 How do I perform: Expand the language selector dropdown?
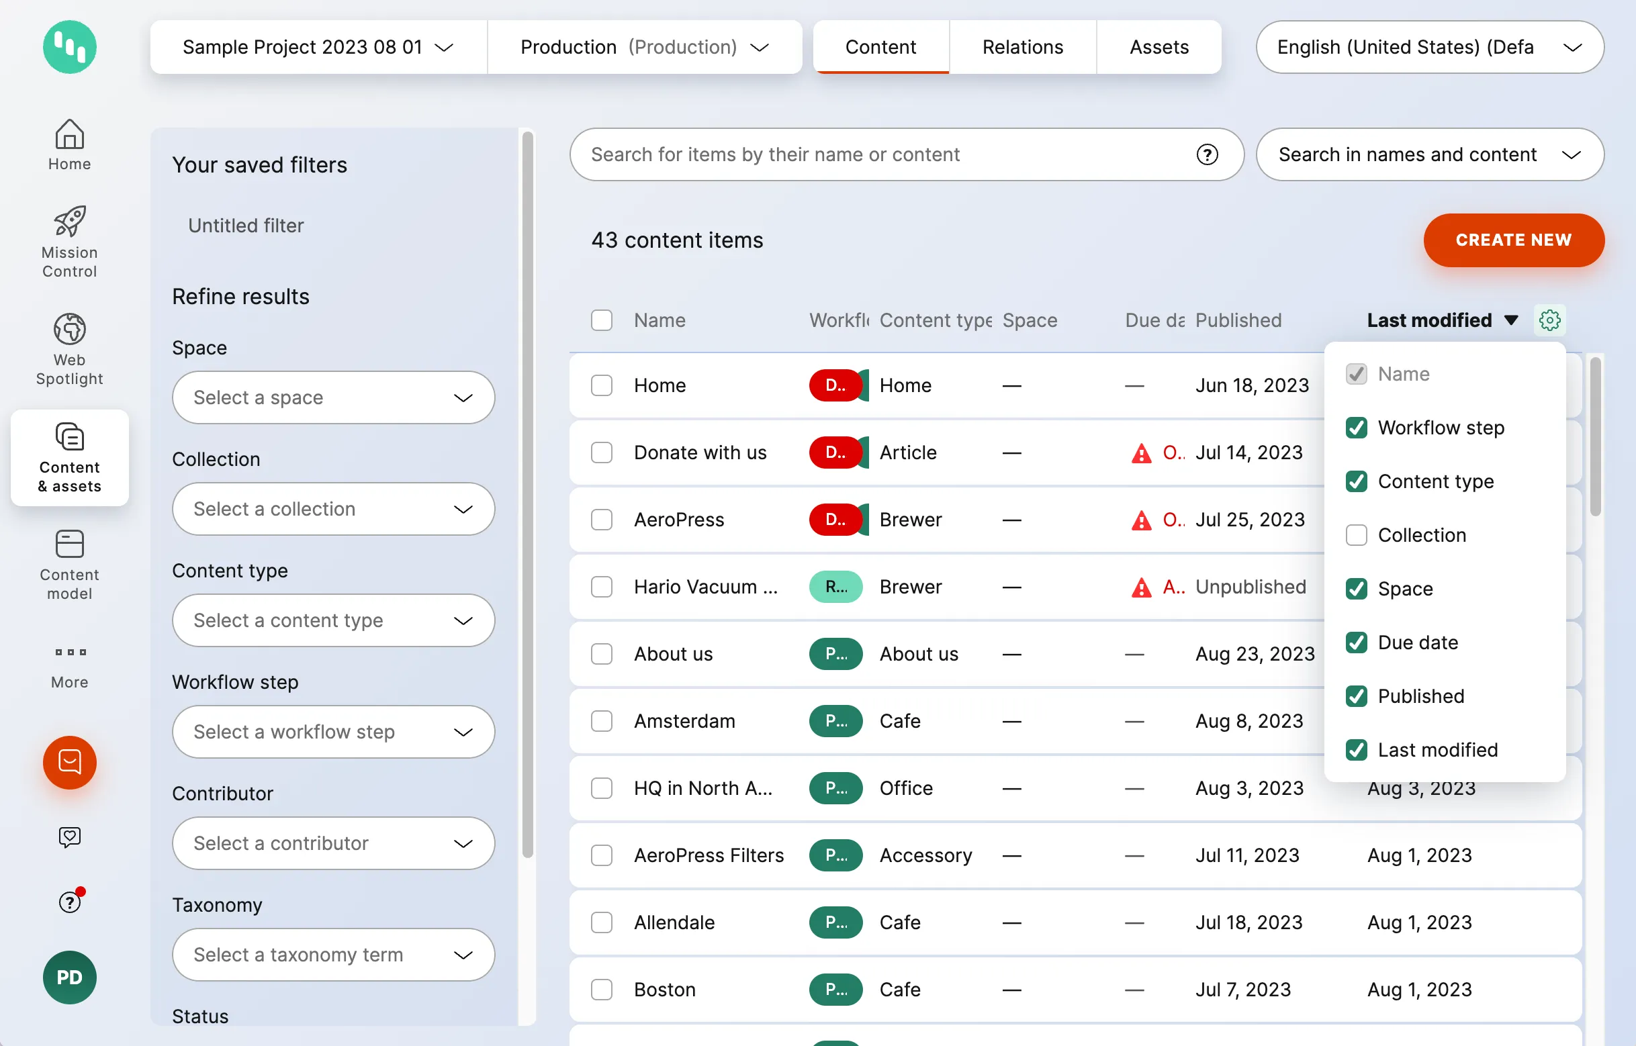(x=1429, y=47)
